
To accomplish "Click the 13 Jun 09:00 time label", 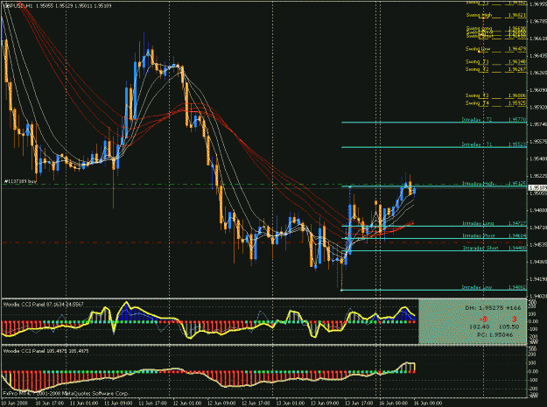I will click(325, 403).
